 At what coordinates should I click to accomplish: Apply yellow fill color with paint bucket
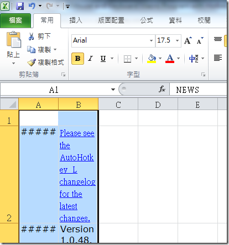(x=152, y=59)
